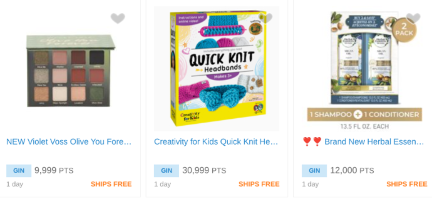Open the Violet Voss eyeshadow palette image
Viewport: 432px width, 198px height.
(71, 71)
